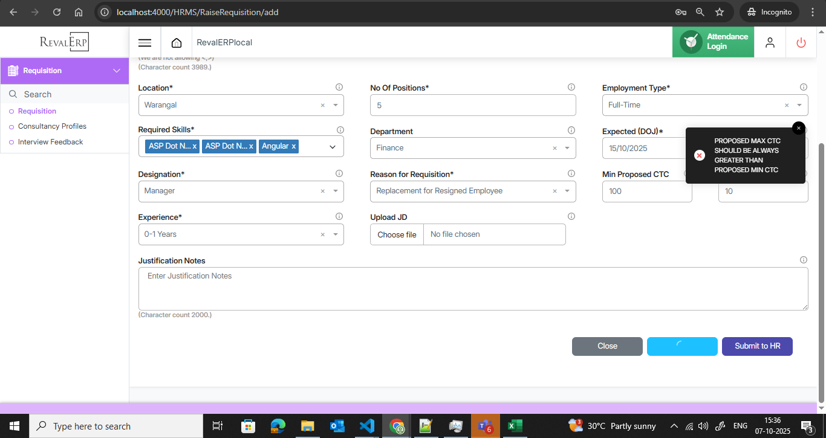Remove the Angular skill tag
The height and width of the screenshot is (438, 826).
pyautogui.click(x=294, y=146)
